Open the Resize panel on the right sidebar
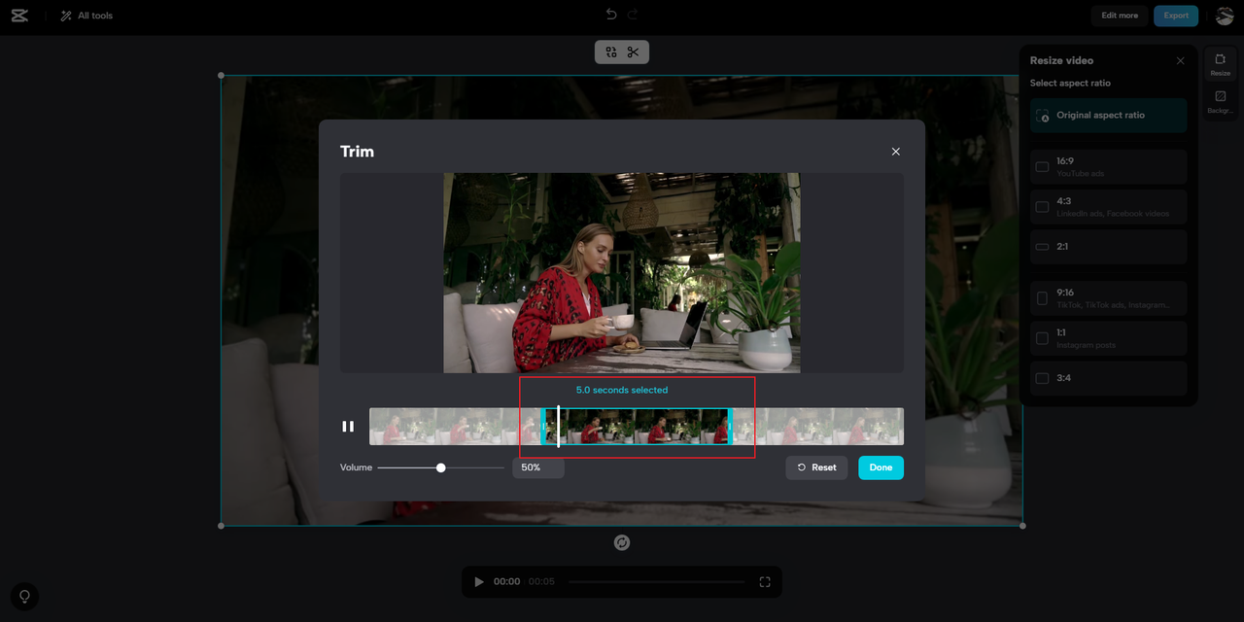 [x=1221, y=62]
